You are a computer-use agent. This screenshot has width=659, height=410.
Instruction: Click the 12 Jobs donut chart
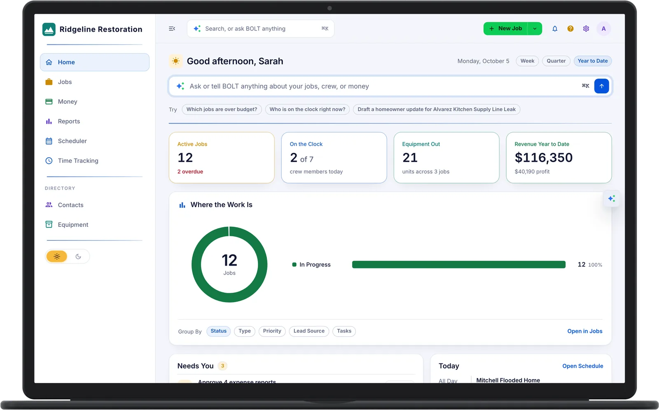pyautogui.click(x=229, y=264)
